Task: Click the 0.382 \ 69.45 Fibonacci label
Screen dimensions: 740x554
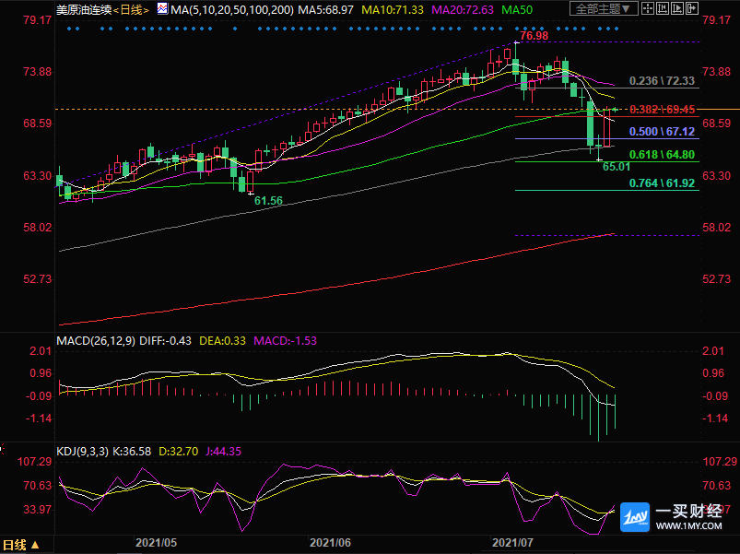Action: [663, 110]
